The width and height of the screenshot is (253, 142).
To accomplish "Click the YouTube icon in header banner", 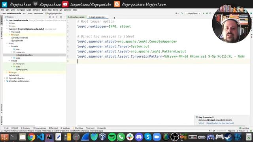I will [65, 4].
